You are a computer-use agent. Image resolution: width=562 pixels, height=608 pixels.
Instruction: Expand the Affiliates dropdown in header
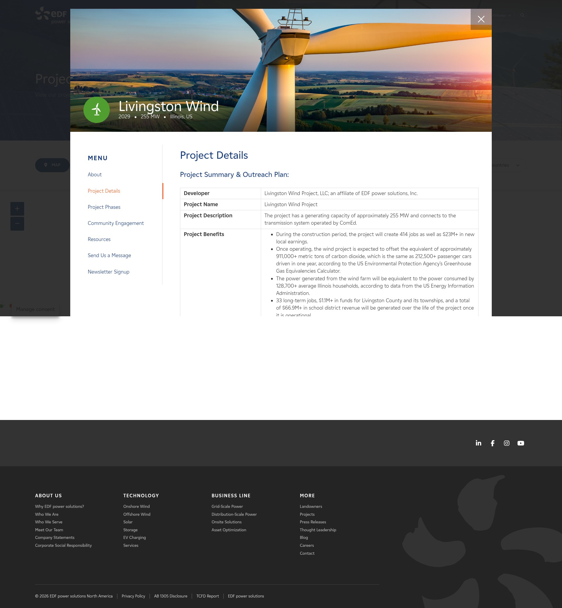click(x=501, y=15)
